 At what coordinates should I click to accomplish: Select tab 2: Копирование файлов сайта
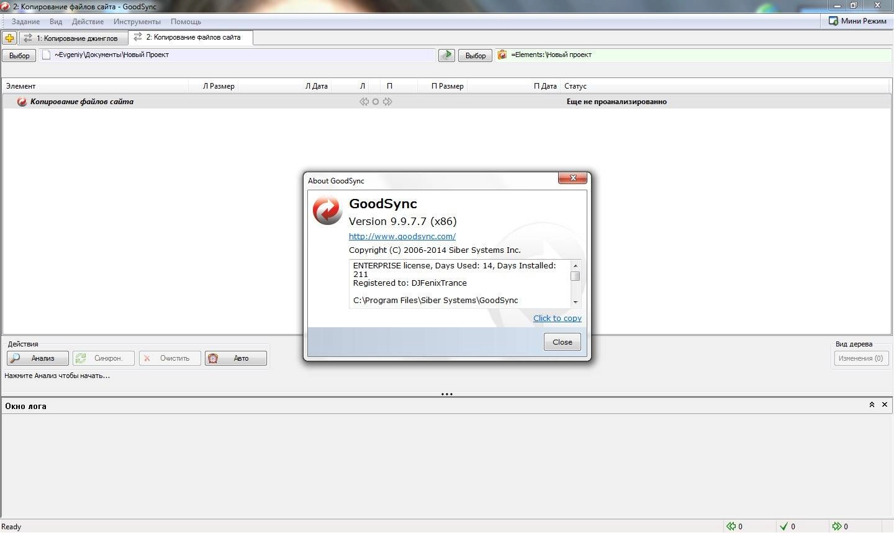click(x=191, y=37)
